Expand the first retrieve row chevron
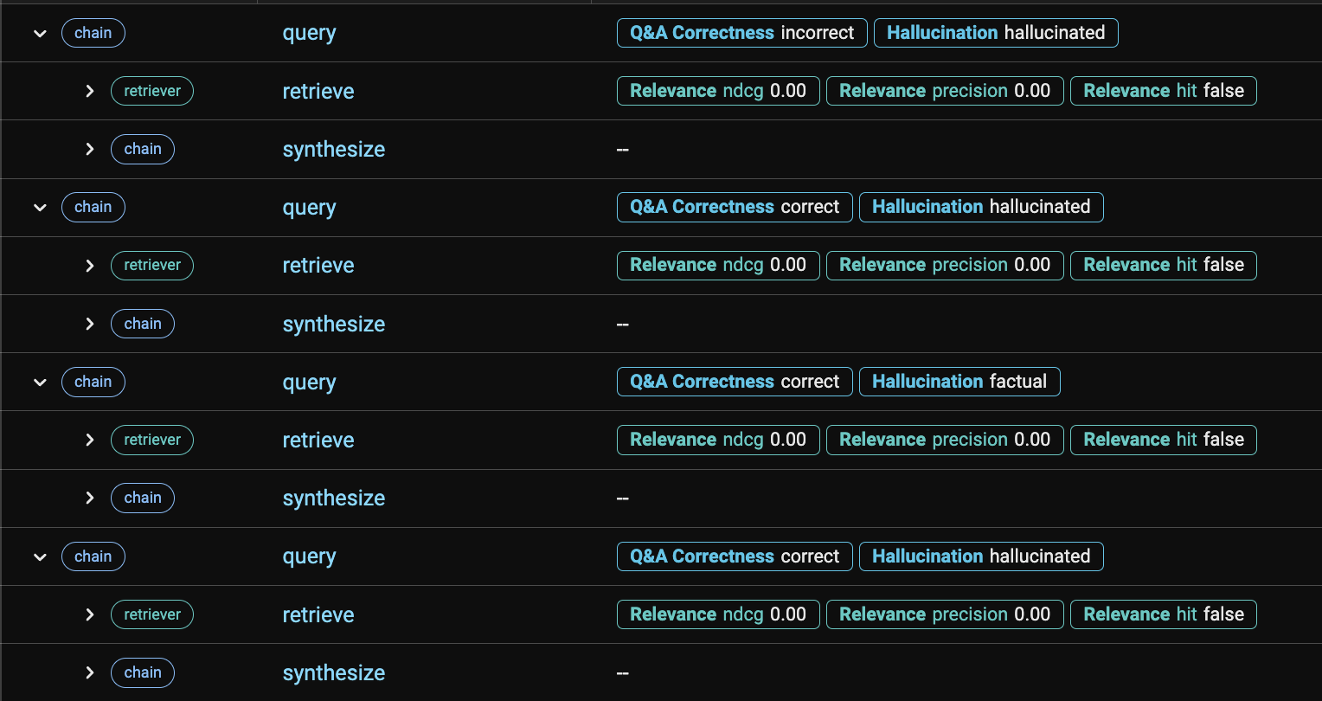 point(90,91)
